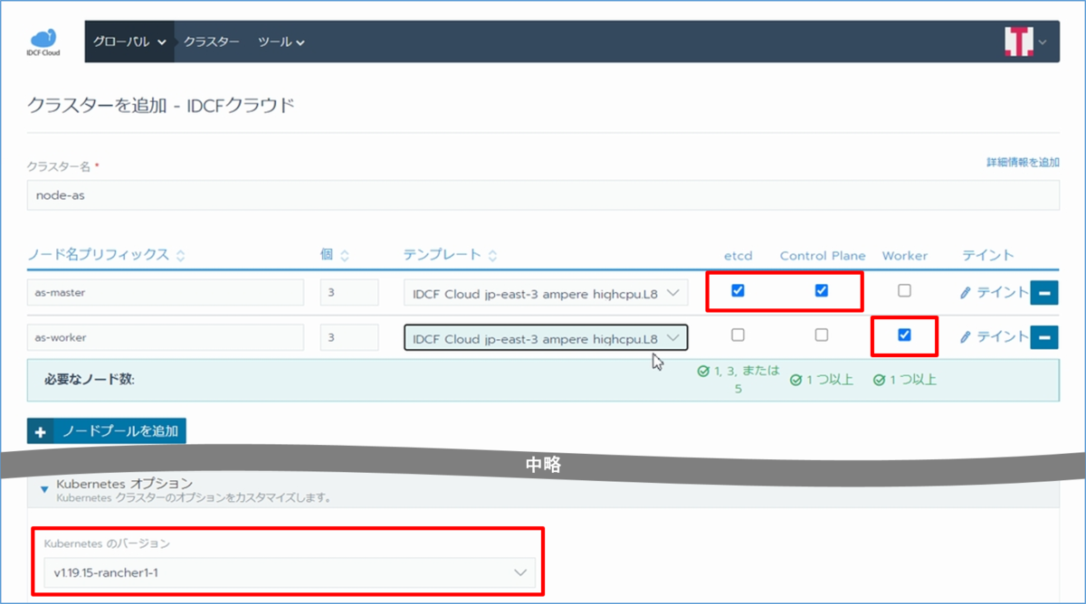
Task: Open Kubernetes version dropdown v1.19.15-rancher1-1
Action: point(289,572)
